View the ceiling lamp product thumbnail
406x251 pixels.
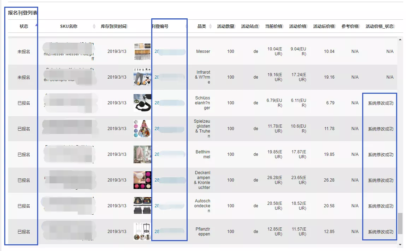pos(142,180)
